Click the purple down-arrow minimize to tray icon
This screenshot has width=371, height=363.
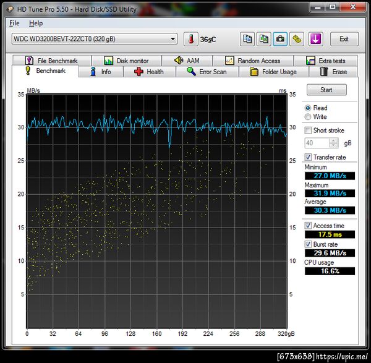click(315, 39)
